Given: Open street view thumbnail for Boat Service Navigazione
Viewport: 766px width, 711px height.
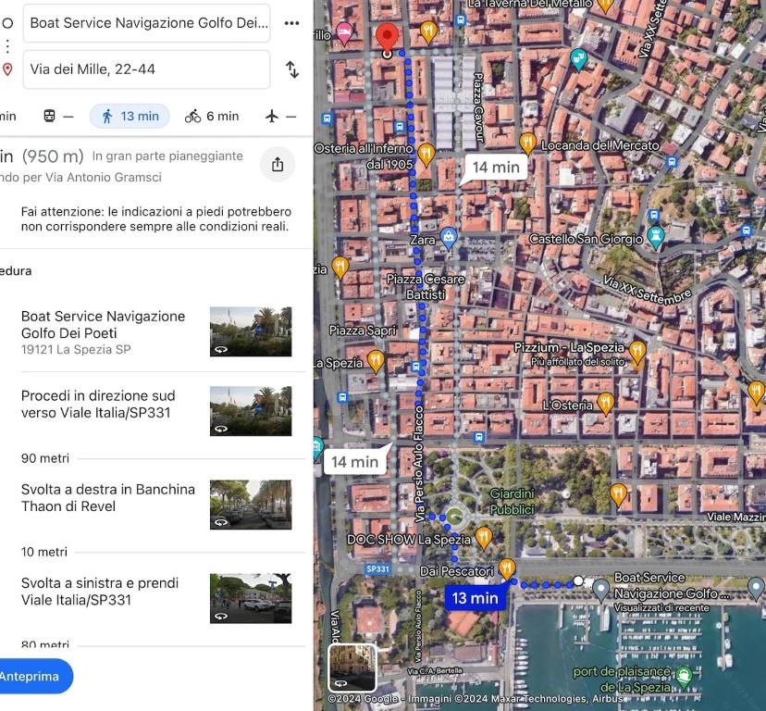Looking at the screenshot, I should tap(251, 331).
